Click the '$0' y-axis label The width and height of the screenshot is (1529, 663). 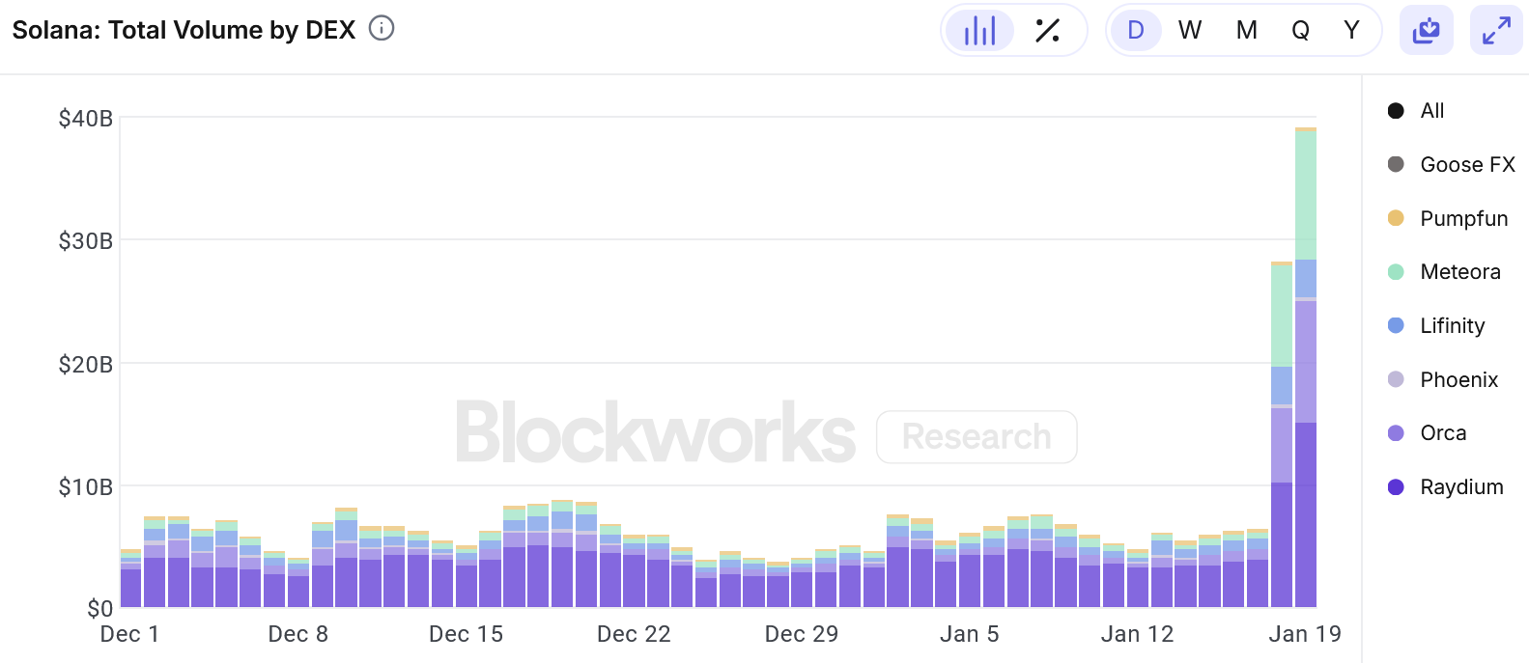pos(99,609)
